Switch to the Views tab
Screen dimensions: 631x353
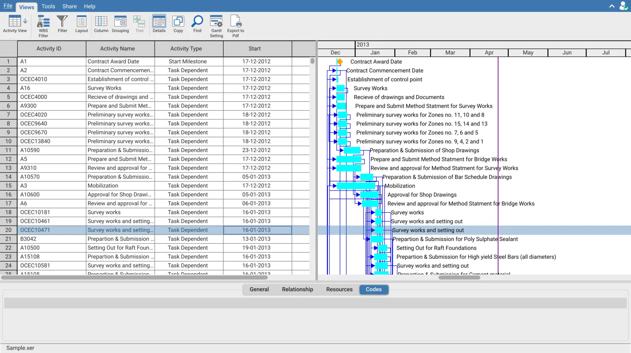(26, 7)
